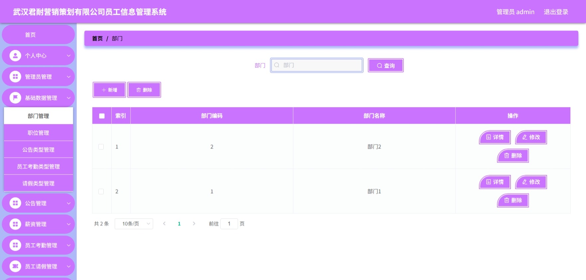The width and height of the screenshot is (586, 280).
Task: Click the 操作 column header
Action: point(513,116)
